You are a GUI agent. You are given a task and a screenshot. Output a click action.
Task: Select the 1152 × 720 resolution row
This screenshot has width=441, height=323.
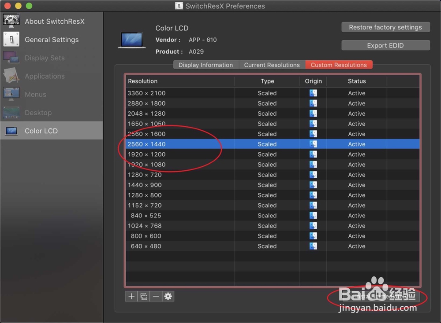[x=273, y=205]
